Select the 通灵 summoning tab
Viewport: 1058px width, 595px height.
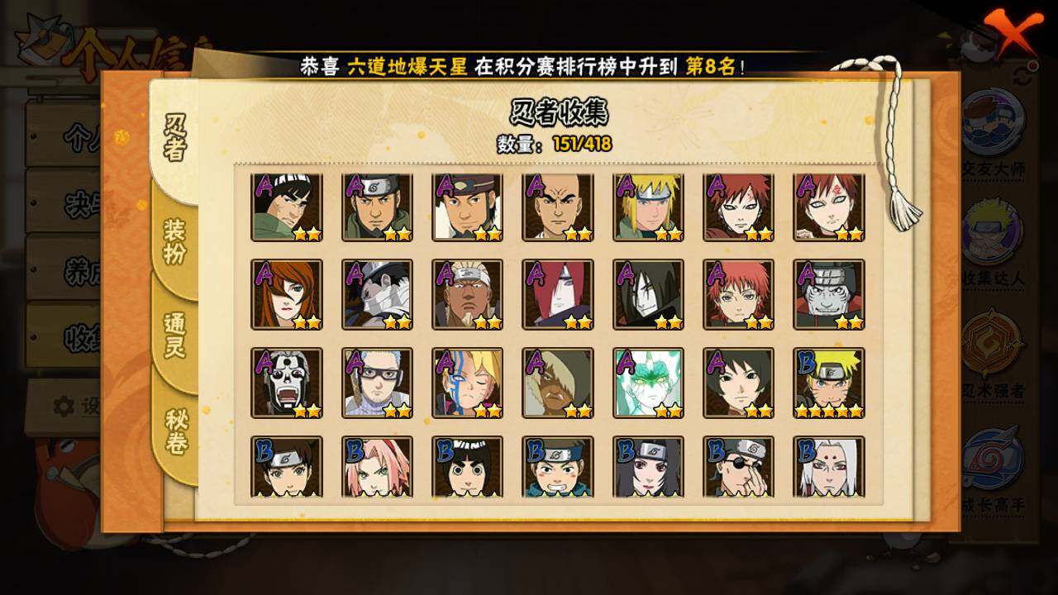click(174, 336)
